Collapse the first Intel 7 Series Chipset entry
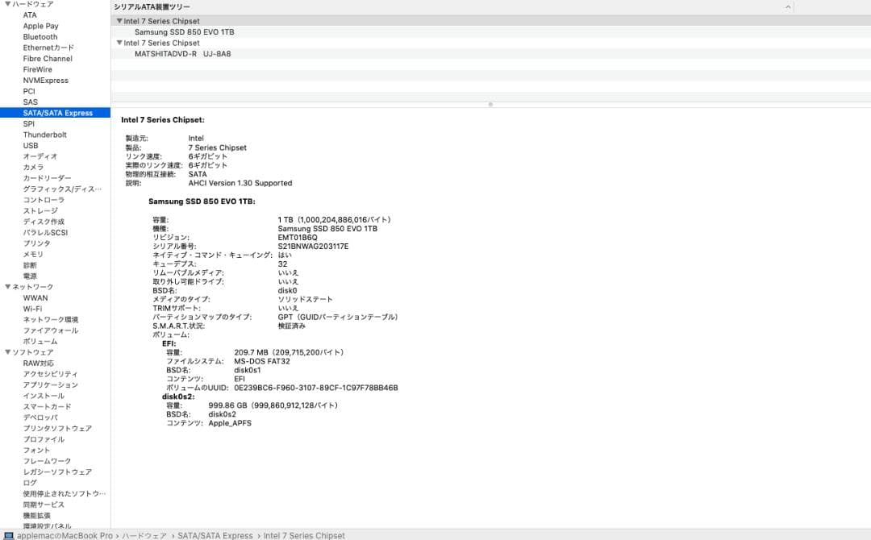871x540 pixels. tap(121, 21)
